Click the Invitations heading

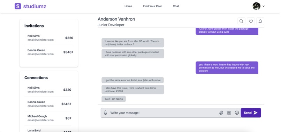[x=34, y=26]
